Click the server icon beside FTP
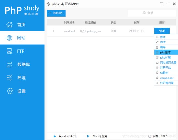 tap(9, 51)
